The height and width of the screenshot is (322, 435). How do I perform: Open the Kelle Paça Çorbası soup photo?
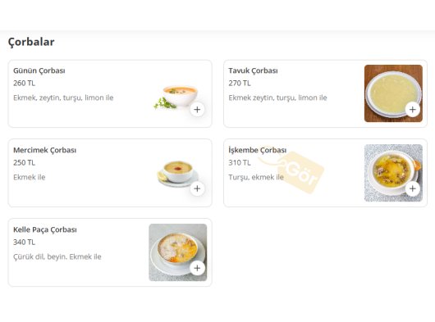tap(178, 252)
